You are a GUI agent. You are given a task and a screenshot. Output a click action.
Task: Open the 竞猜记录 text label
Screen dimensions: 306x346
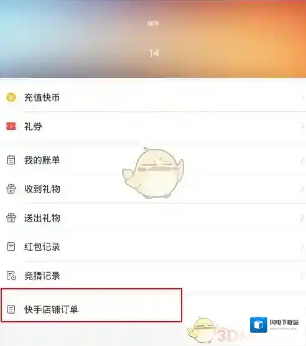(x=42, y=276)
